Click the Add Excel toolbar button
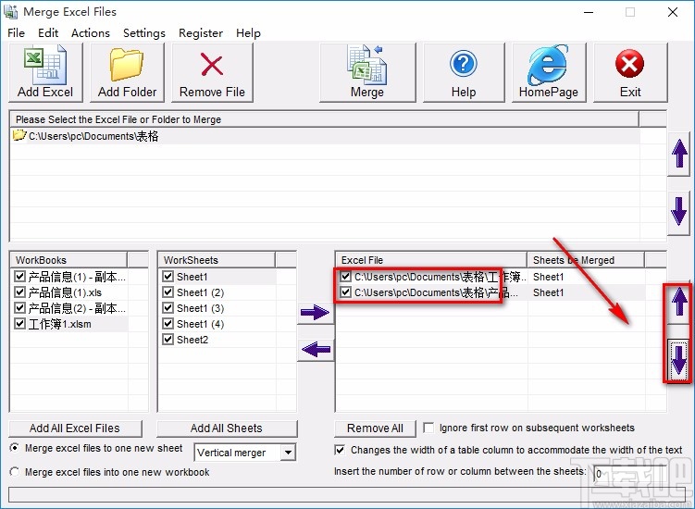This screenshot has width=695, height=509. coord(45,73)
